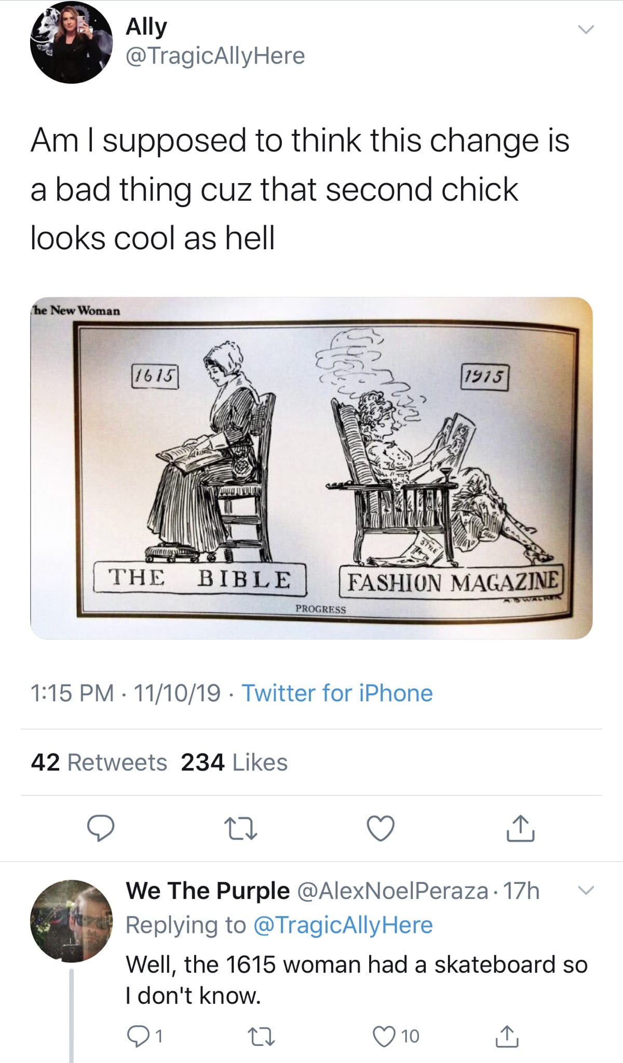
Task: Tap the @TragicAllyHere mention in the reply
Action: pyautogui.click(x=343, y=925)
